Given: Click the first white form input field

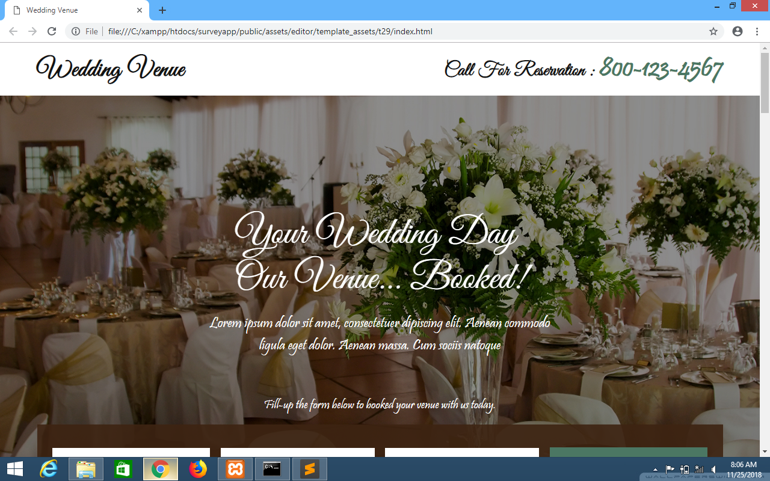Looking at the screenshot, I should (131, 452).
